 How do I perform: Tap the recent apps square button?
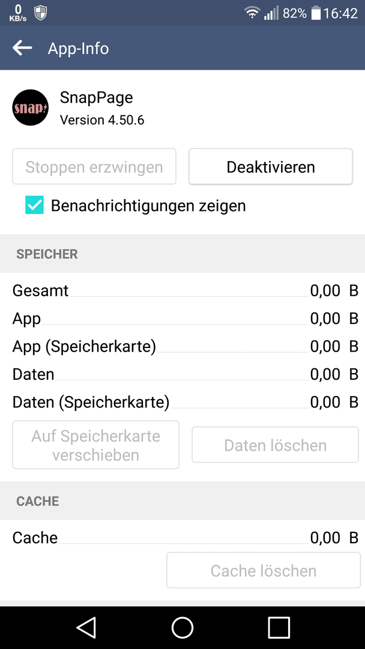279,627
